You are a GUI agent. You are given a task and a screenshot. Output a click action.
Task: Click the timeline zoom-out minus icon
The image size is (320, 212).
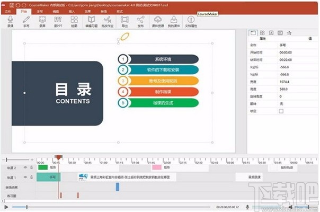pyautogui.click(x=3, y=160)
